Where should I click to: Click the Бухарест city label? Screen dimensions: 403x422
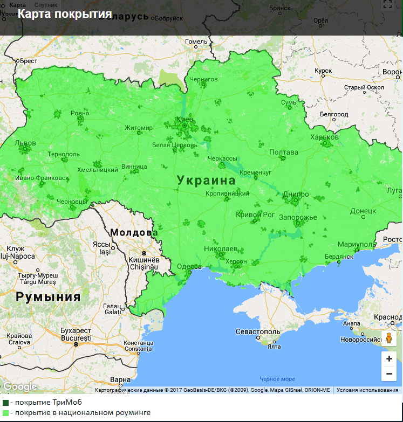[76, 330]
